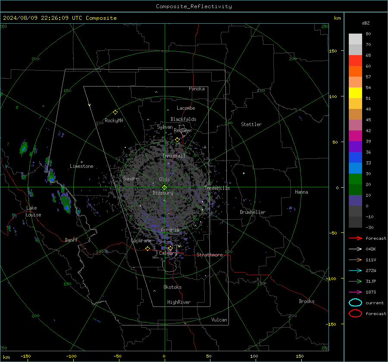Click the yellow diamond marker above Calgary

tap(170, 248)
